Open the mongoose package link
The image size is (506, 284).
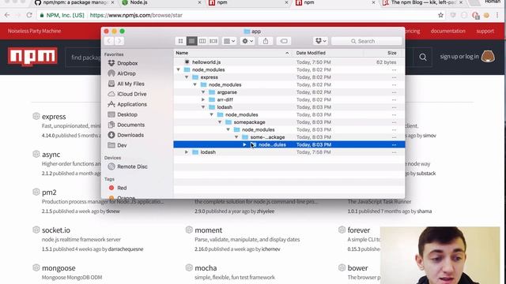point(59,268)
